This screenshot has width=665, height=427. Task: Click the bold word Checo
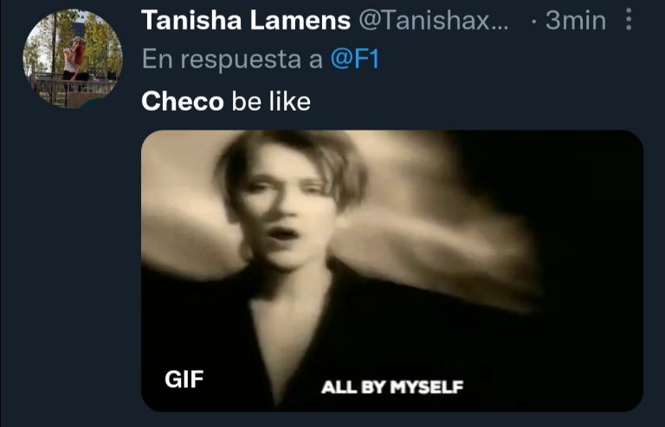point(183,101)
